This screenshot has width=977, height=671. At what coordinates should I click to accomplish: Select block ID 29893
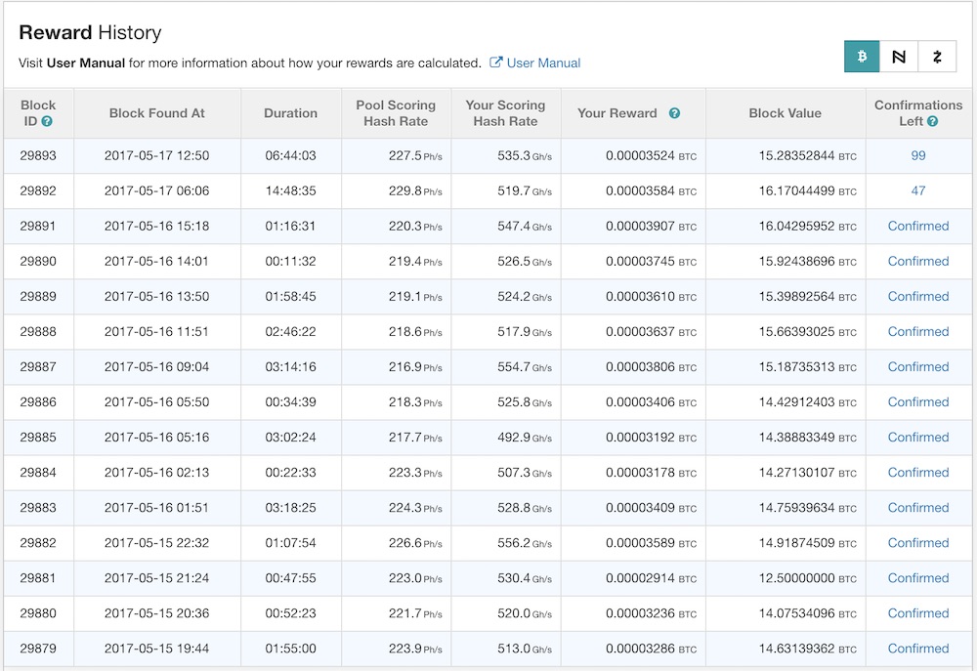point(38,155)
